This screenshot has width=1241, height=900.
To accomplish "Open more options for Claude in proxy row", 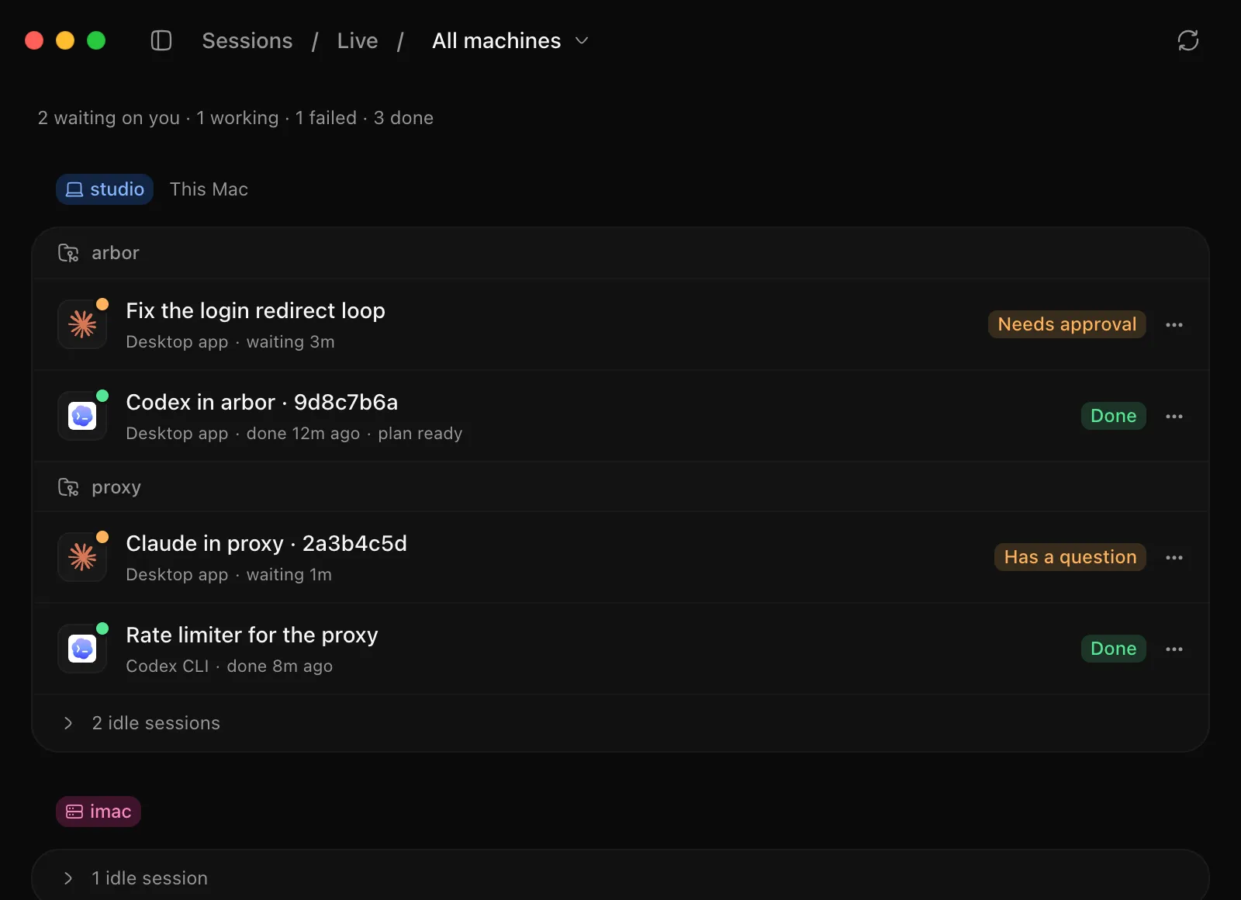I will 1174,557.
